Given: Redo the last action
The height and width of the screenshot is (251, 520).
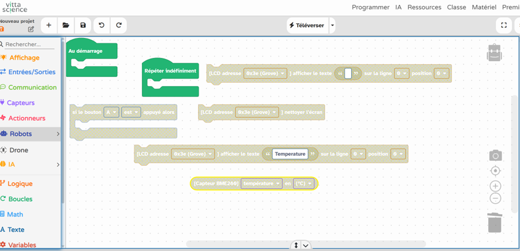Looking at the screenshot, I should (x=118, y=25).
